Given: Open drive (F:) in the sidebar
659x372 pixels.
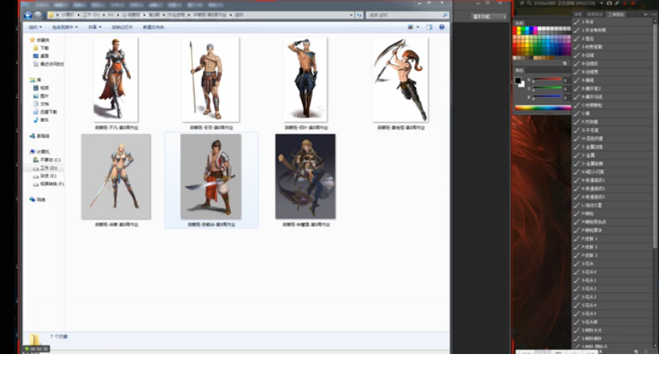Looking at the screenshot, I should coord(49,184).
